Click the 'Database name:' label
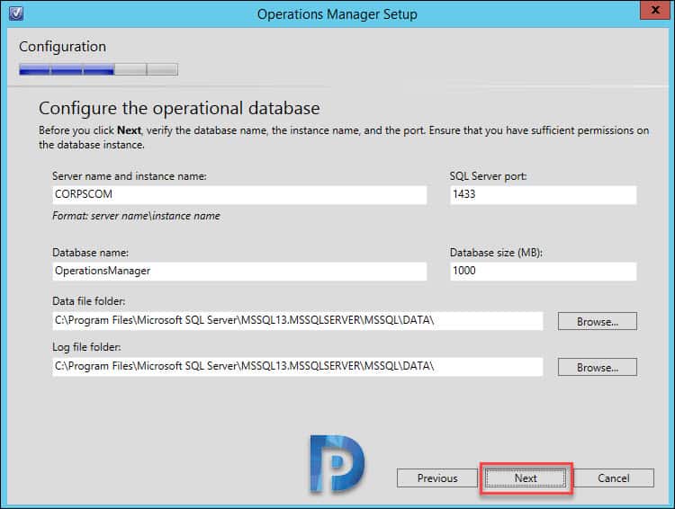 coord(90,253)
